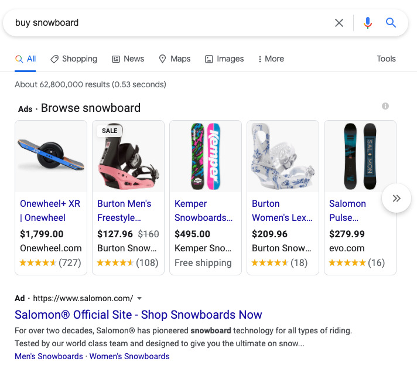Expand the More menu
This screenshot has width=417, height=365.
(271, 59)
